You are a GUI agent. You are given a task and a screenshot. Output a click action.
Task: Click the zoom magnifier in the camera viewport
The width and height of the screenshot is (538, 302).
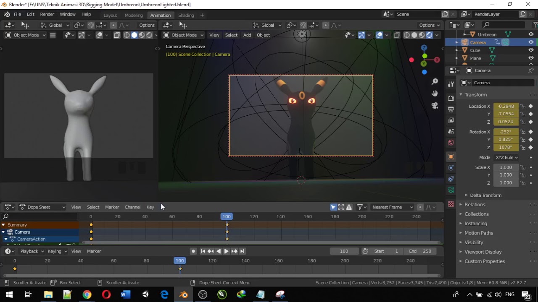(435, 82)
